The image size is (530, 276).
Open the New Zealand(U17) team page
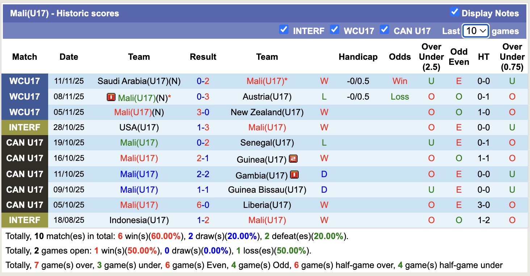pyautogui.click(x=267, y=112)
